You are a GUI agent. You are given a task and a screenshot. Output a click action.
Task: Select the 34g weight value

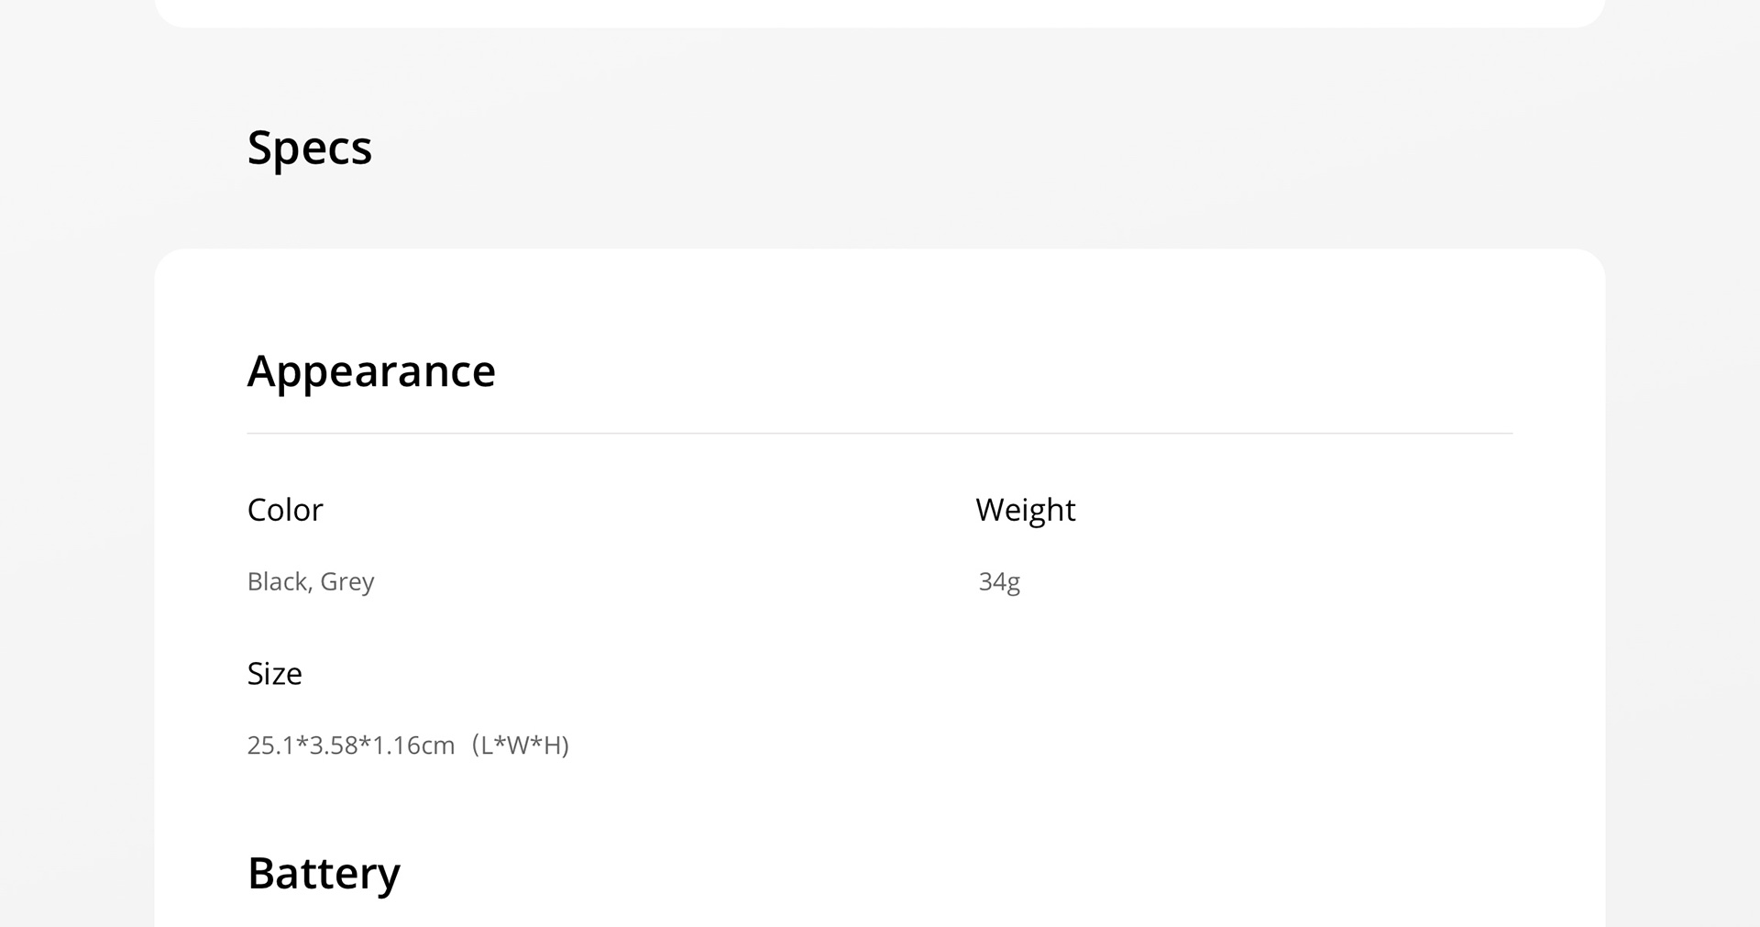pos(999,582)
